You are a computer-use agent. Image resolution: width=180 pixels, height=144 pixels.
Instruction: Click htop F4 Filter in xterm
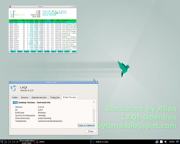(33, 51)
